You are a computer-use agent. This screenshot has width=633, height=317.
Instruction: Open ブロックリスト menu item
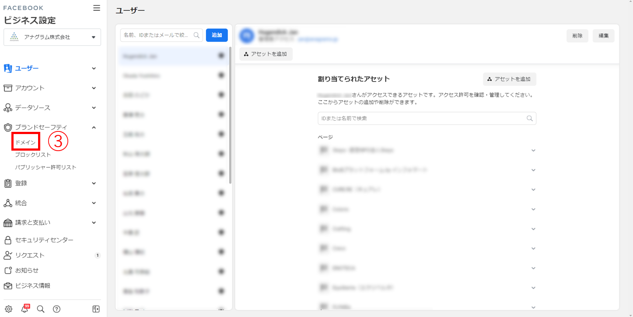click(x=33, y=155)
